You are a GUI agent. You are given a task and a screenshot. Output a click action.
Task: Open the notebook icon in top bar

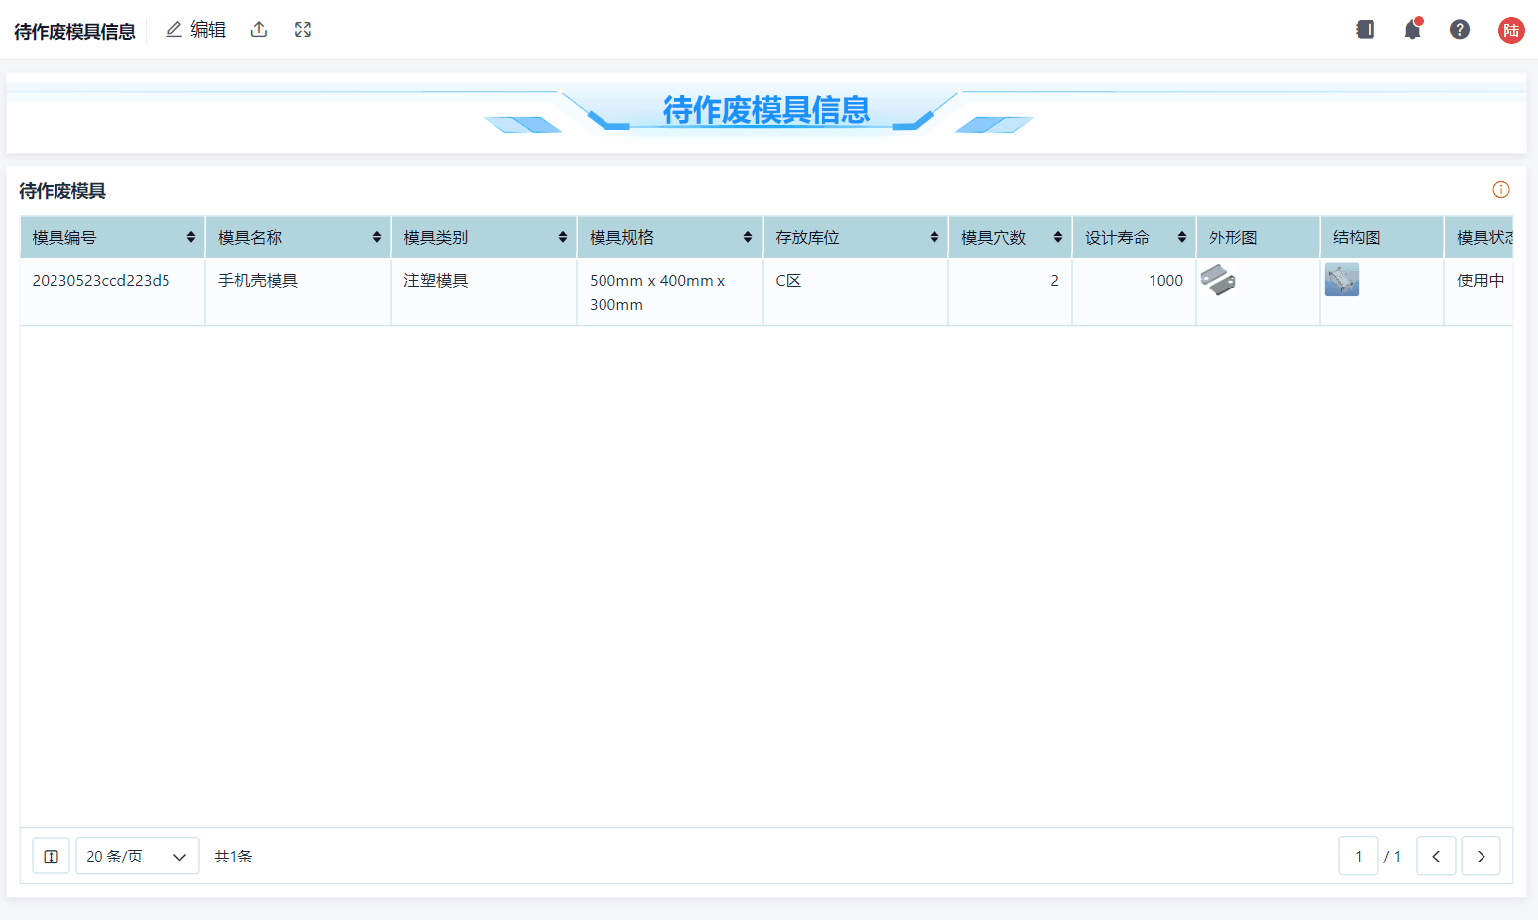[1366, 30]
